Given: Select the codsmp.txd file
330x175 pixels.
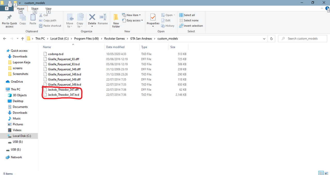Looking at the screenshot, I should [x=56, y=54].
